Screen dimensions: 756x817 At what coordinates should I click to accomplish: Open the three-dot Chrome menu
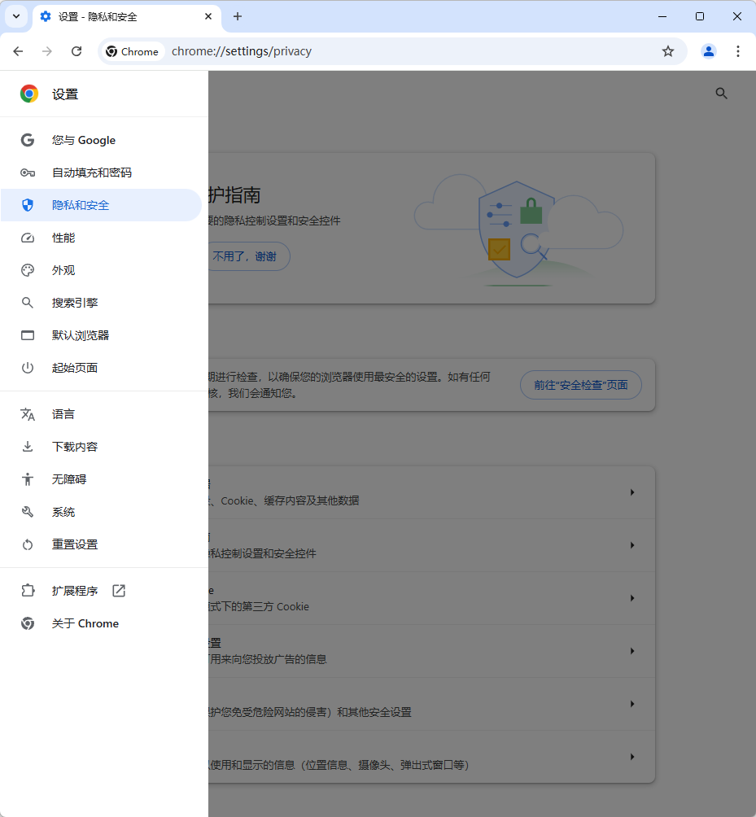(x=737, y=50)
